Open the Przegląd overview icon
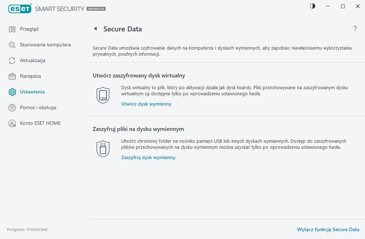 point(11,29)
